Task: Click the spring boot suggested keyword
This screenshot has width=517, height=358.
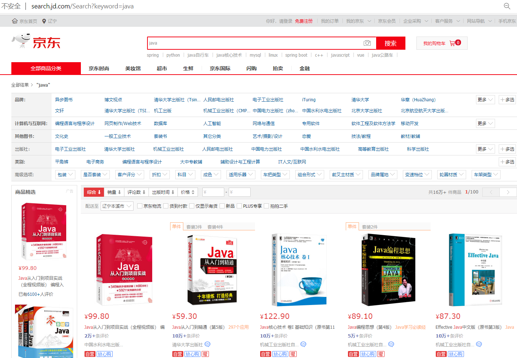Action: coord(296,55)
